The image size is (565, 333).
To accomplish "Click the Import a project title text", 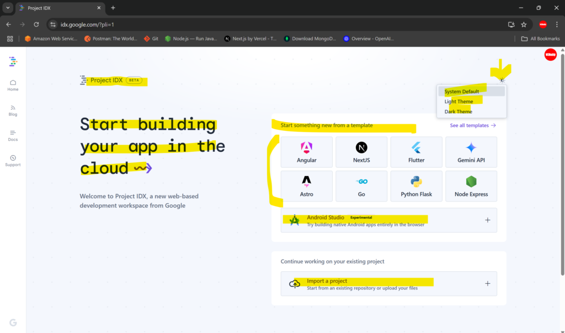I will [327, 281].
